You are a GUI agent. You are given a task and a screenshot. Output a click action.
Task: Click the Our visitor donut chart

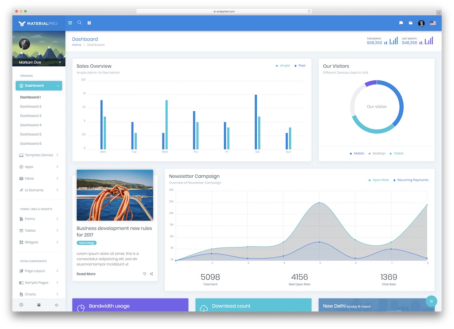coord(377,107)
